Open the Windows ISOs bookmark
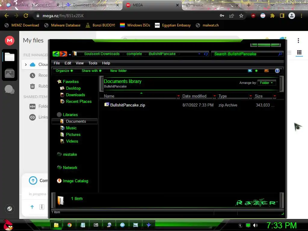 [135, 25]
